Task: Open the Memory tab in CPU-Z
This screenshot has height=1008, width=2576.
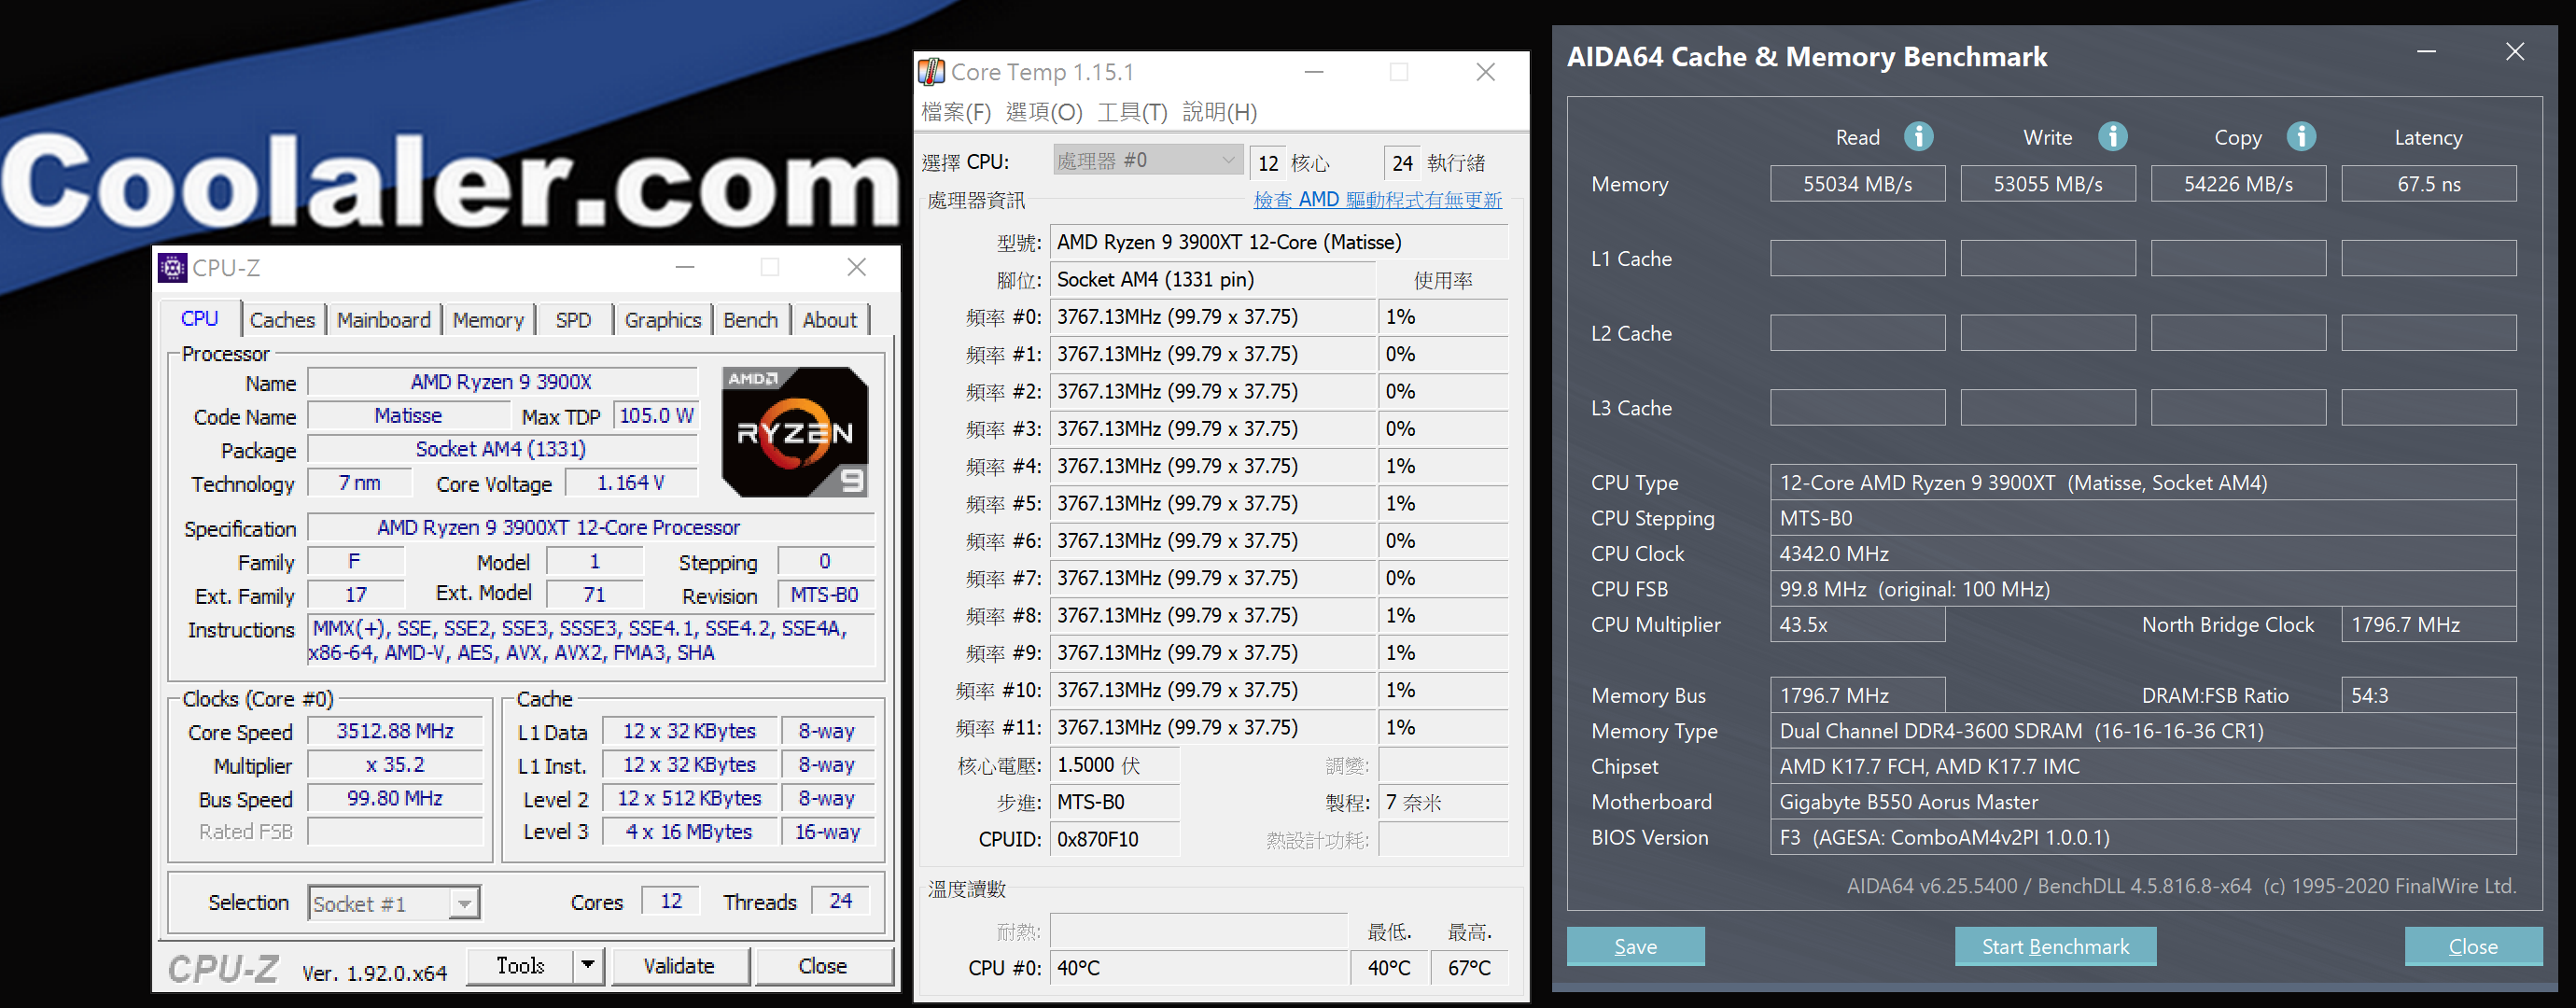Action: [x=488, y=320]
